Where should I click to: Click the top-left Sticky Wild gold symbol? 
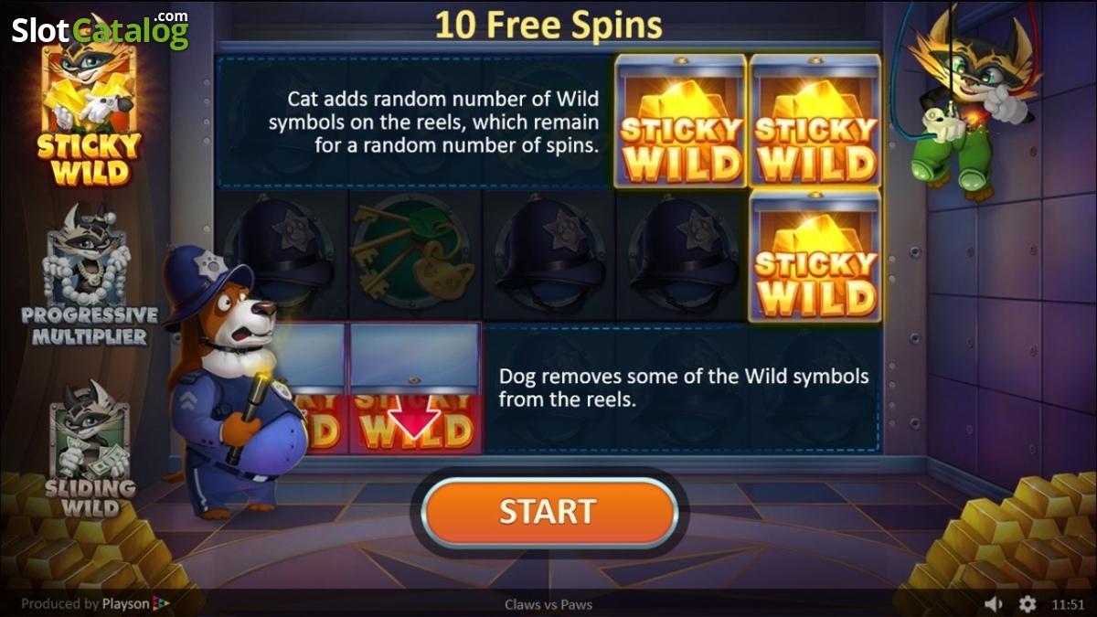click(x=681, y=121)
